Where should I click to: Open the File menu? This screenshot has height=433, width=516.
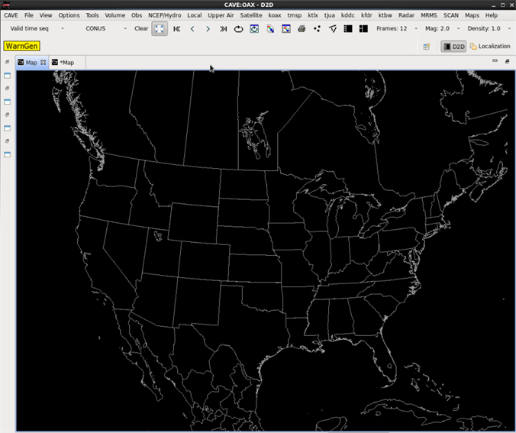(x=29, y=15)
